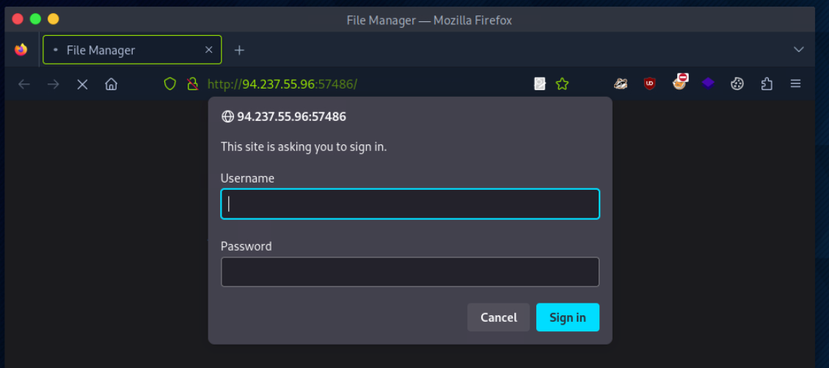Click into the Password field

409,272
